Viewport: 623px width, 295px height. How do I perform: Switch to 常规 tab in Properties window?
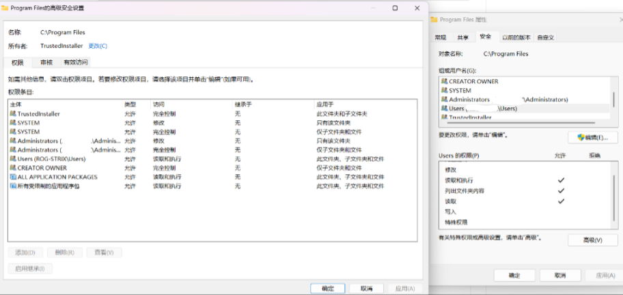[x=440, y=38]
